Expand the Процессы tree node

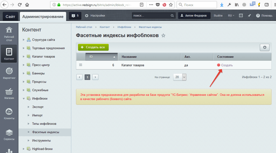tap(24, 82)
